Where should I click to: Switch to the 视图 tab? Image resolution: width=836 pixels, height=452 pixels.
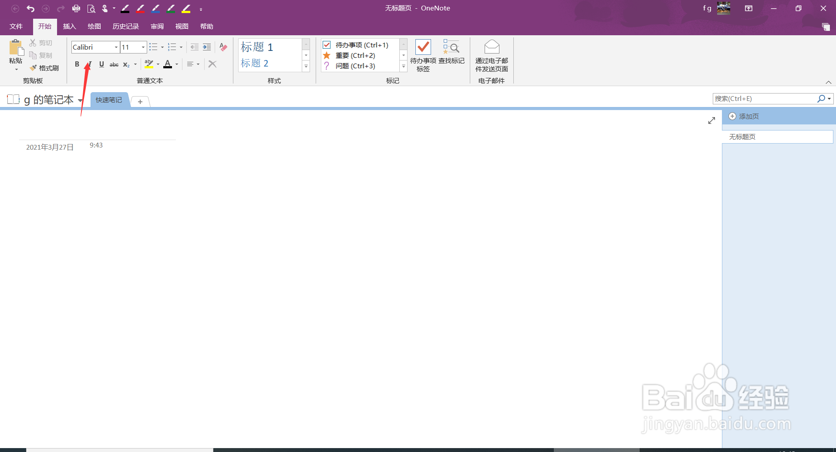click(x=182, y=27)
